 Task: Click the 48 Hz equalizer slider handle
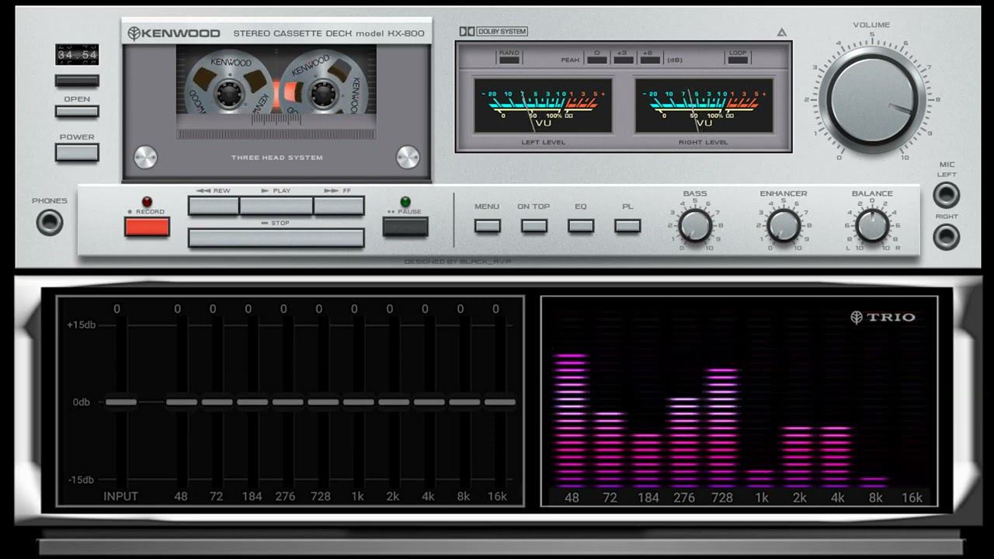pos(182,402)
